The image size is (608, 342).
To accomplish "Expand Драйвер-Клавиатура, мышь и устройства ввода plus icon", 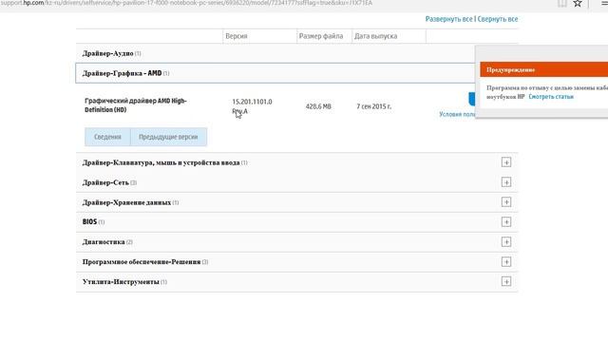I will pyautogui.click(x=506, y=162).
